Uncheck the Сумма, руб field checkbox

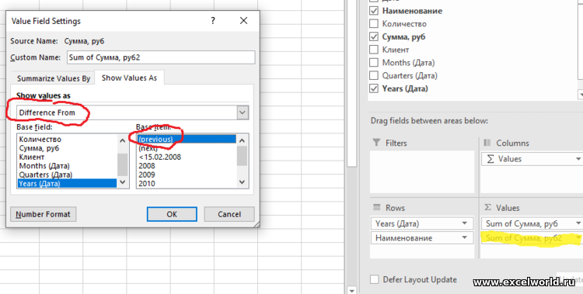pyautogui.click(x=374, y=36)
